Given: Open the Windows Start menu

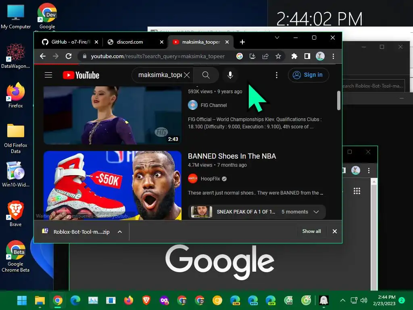Looking at the screenshot, I should click(22, 300).
